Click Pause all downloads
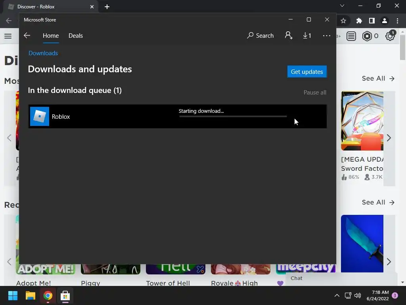The image size is (406, 305). tap(315, 93)
